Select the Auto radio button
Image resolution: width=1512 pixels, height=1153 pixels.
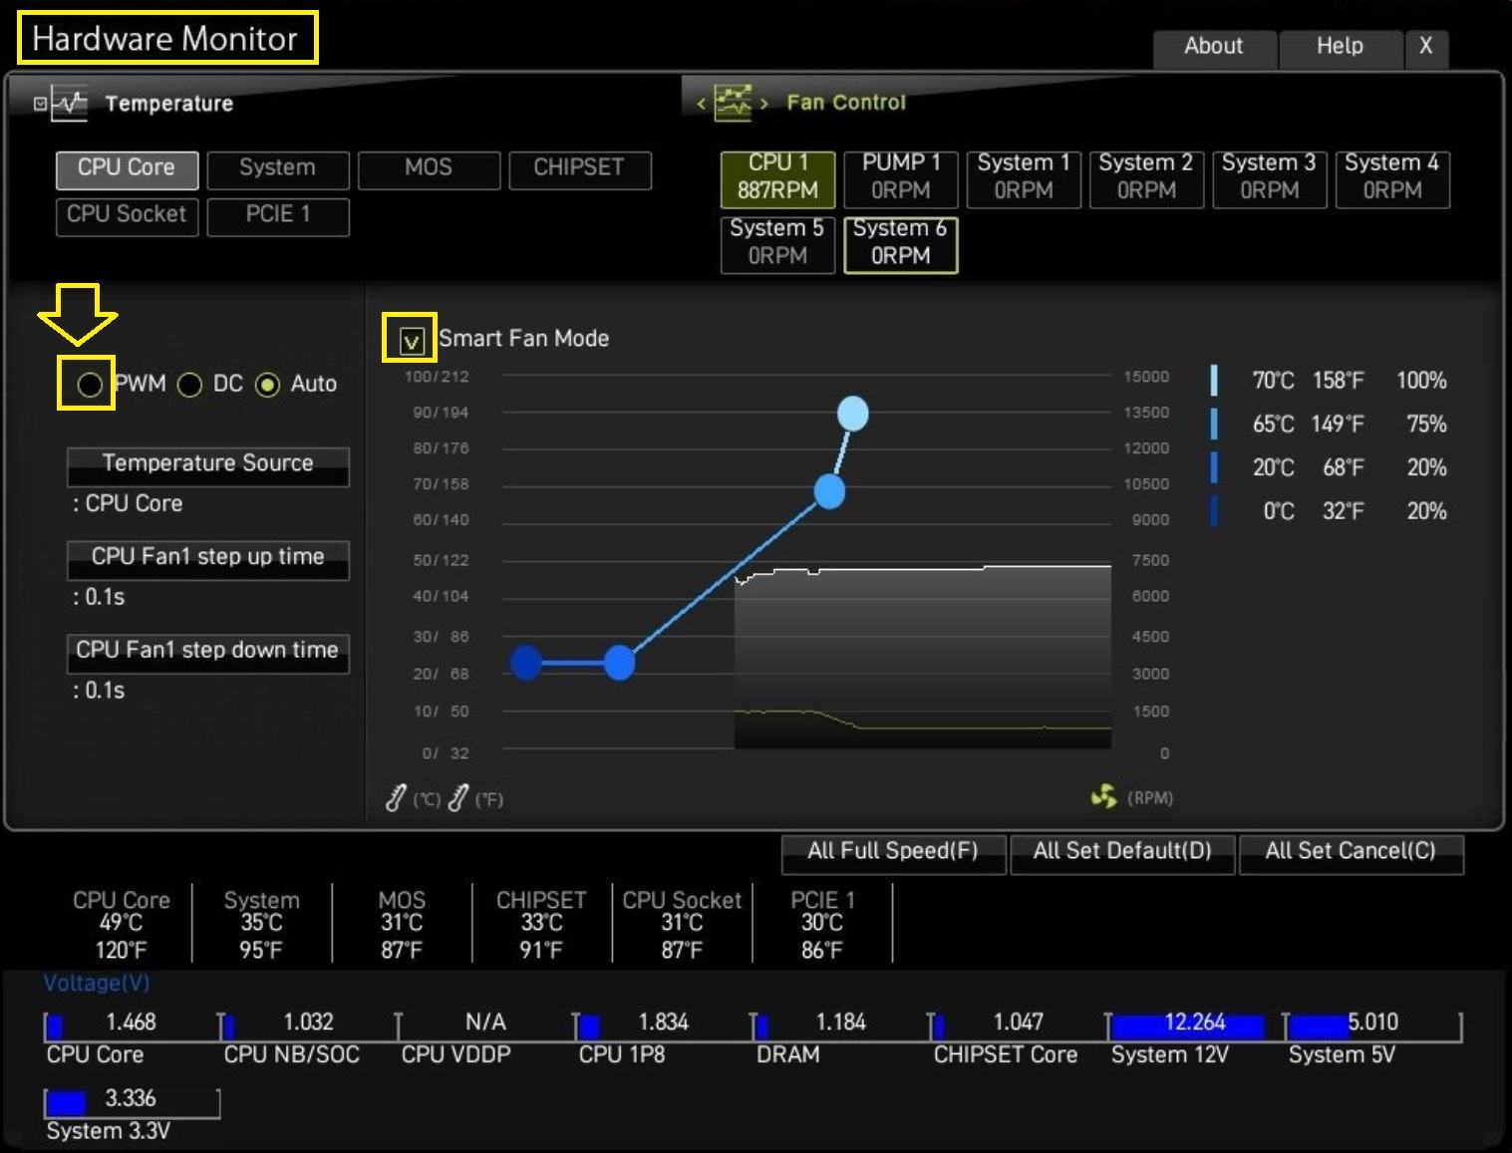tap(267, 385)
